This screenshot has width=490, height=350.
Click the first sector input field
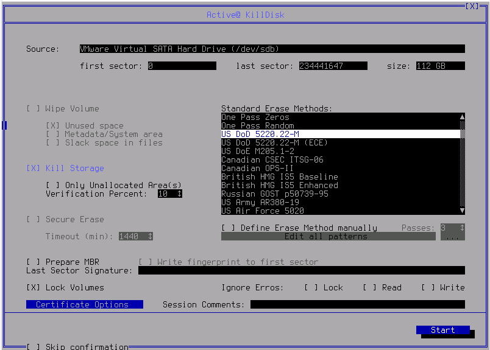(182, 66)
